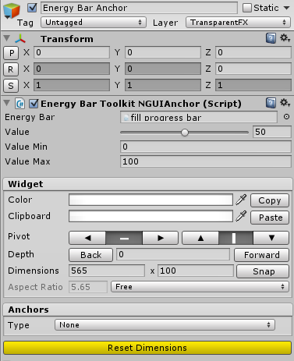Toggle the Energy Bar Anchor active checkbox
294x361 pixels.
pyautogui.click(x=32, y=8)
